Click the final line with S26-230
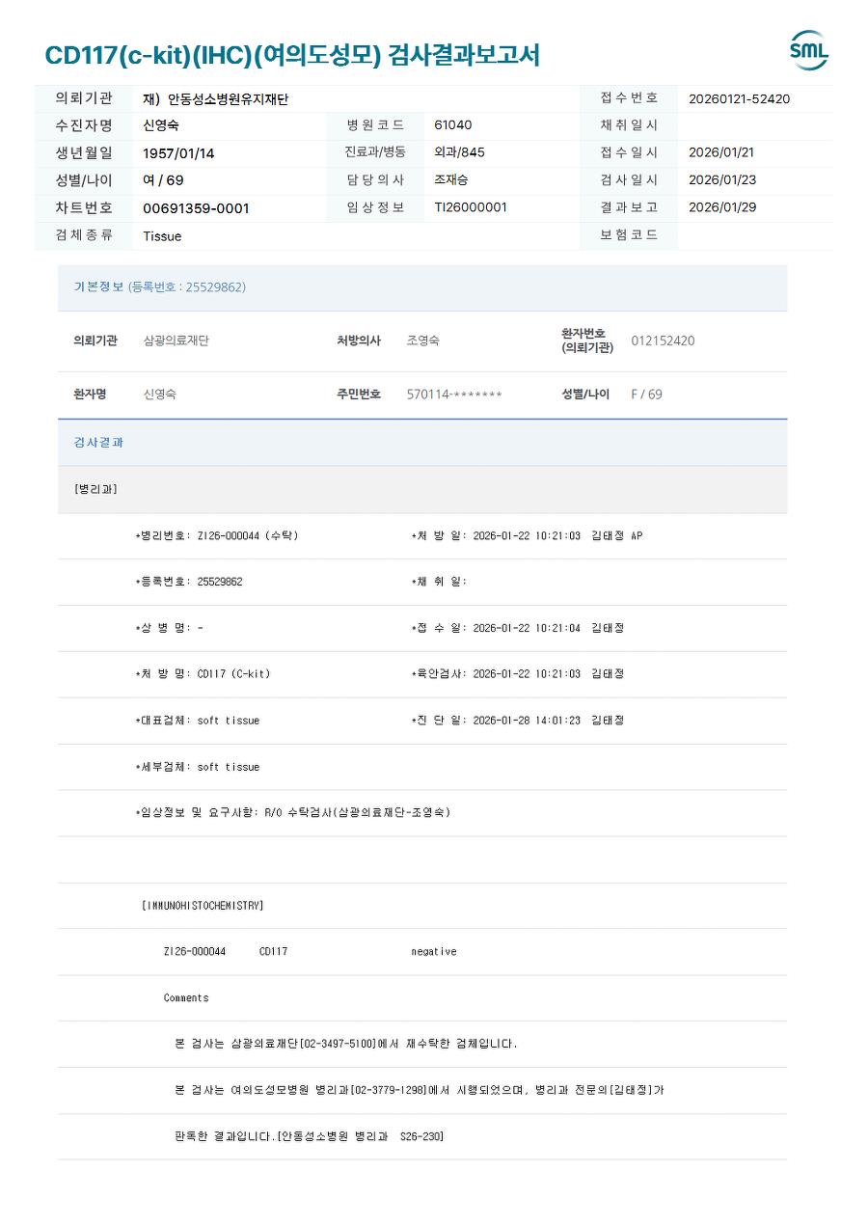Screen dimensions: 868x1226 point(310,1136)
